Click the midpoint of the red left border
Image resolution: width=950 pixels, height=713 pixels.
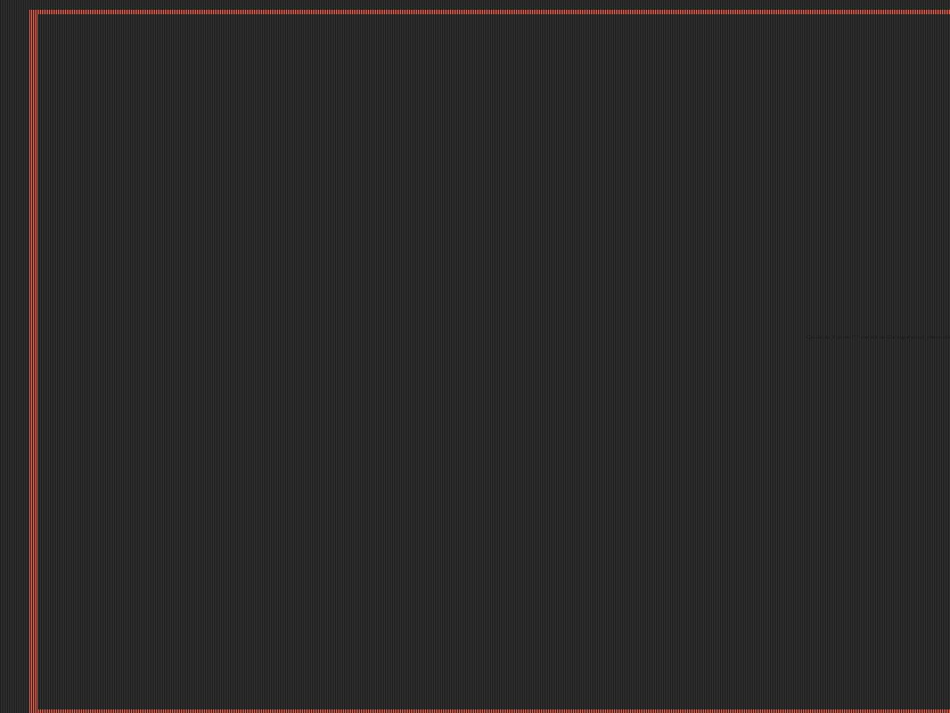click(33, 361)
